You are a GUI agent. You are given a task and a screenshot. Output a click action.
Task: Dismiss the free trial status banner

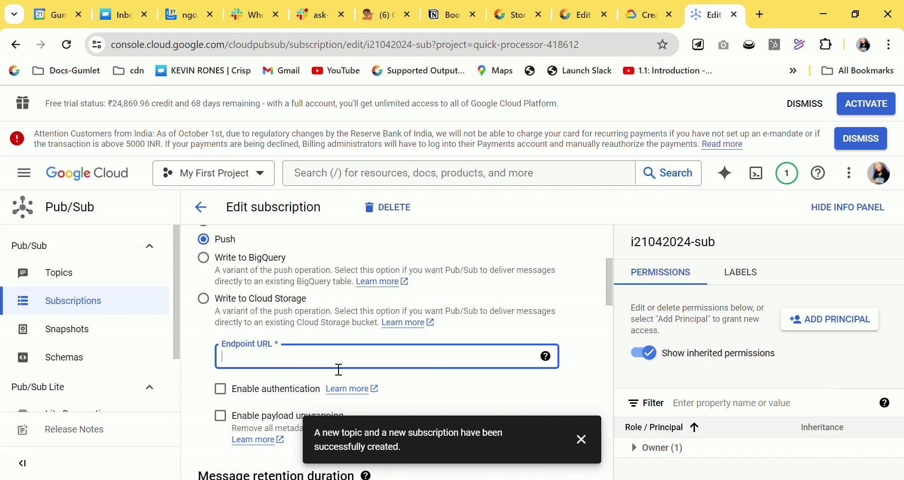point(804,104)
